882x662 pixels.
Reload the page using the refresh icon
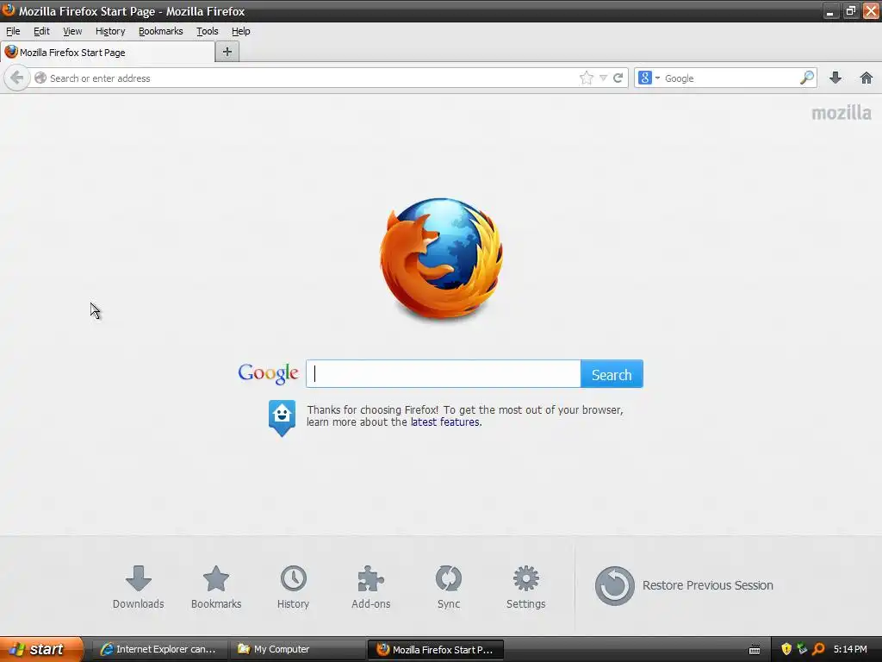point(618,78)
